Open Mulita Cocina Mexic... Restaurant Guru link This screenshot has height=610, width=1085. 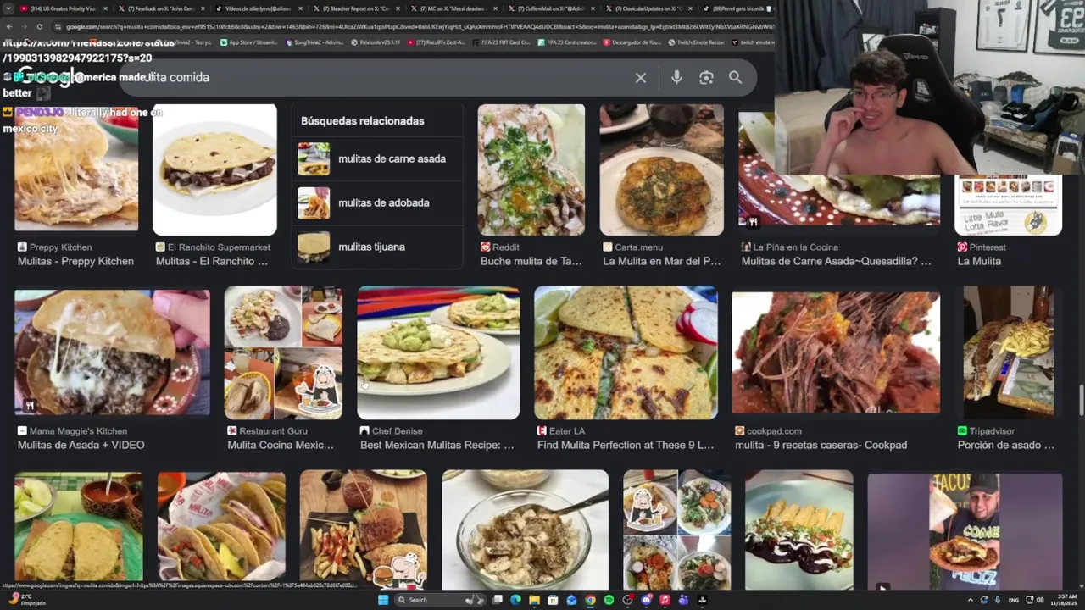pos(281,445)
